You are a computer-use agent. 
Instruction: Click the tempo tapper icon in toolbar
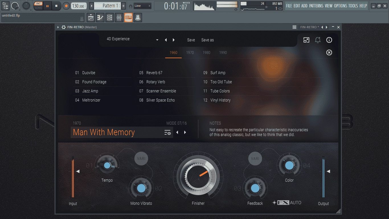pyautogui.click(x=138, y=18)
